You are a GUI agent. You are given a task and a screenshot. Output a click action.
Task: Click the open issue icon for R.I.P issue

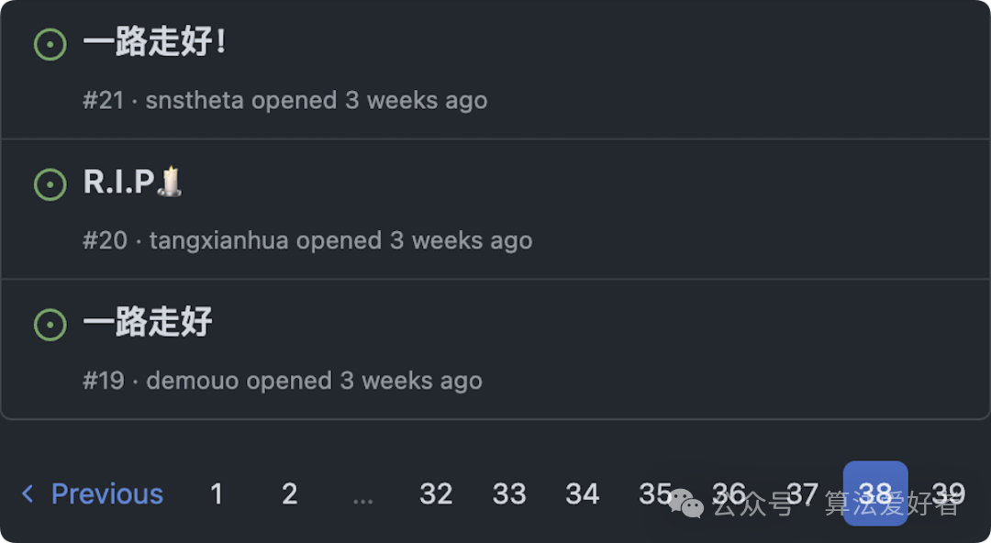pos(50,183)
